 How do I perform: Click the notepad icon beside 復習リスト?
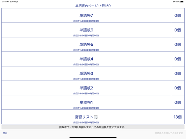coord(96,117)
